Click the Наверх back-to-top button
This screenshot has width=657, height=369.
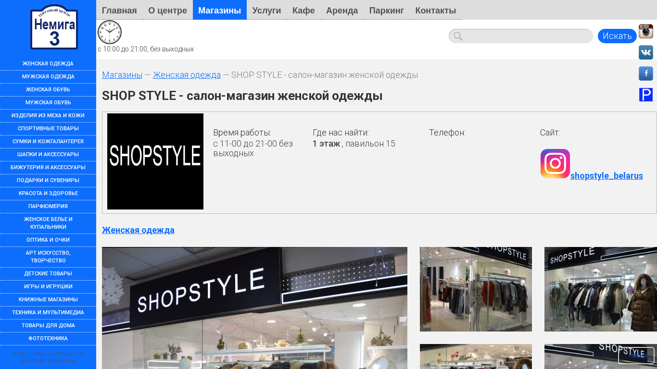pos(636,356)
